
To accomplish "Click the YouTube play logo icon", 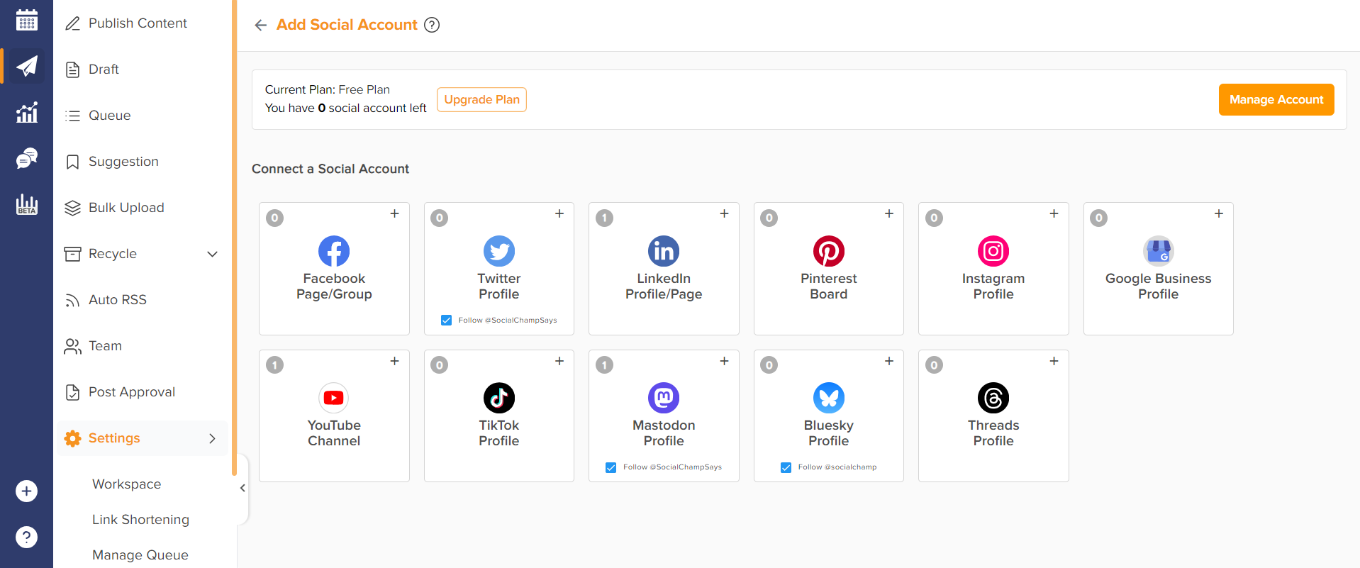I will 334,398.
